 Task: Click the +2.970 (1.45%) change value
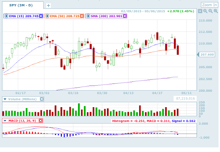pos(180,11)
